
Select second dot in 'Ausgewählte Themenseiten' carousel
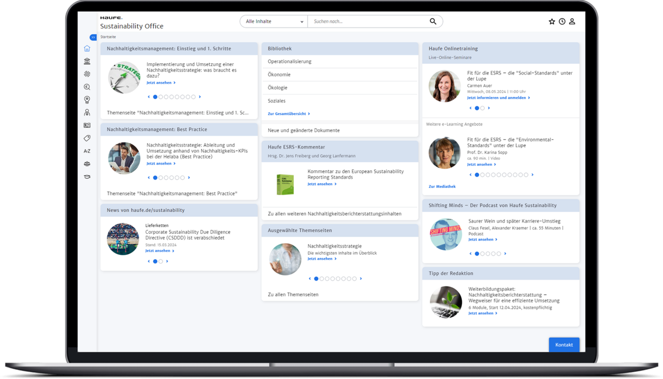click(x=322, y=279)
